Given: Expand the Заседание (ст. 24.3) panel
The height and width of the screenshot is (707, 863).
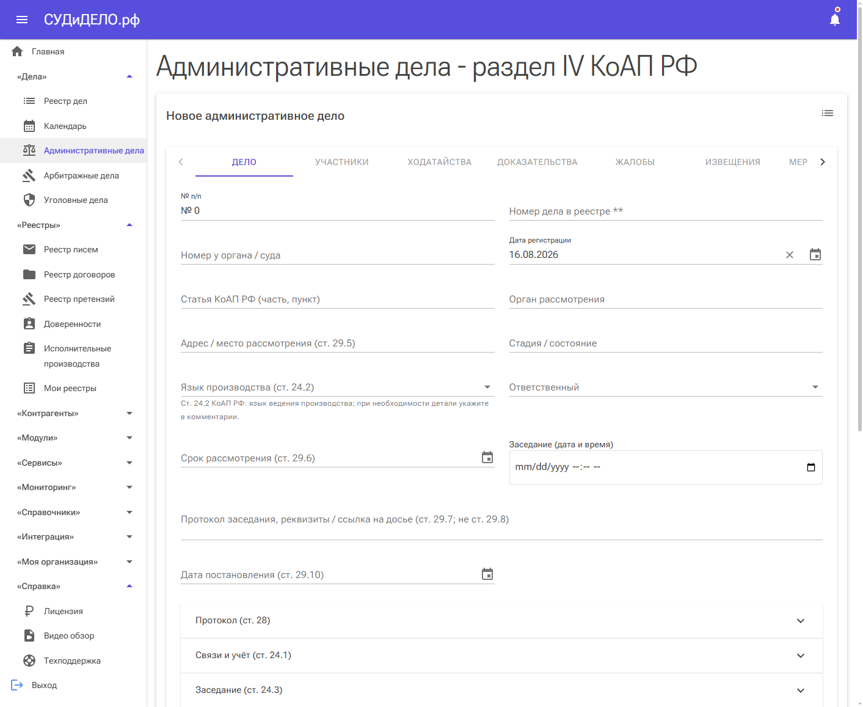Looking at the screenshot, I should (501, 691).
